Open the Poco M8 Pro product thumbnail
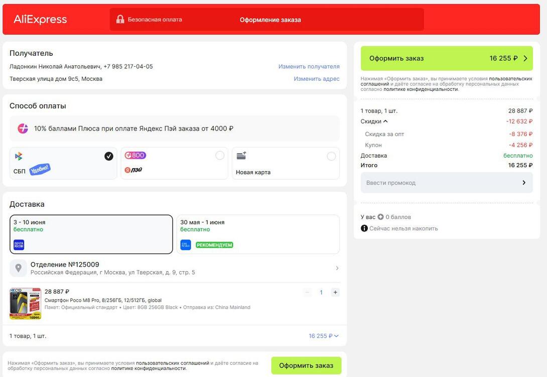This screenshot has width=547, height=377. 25,304
